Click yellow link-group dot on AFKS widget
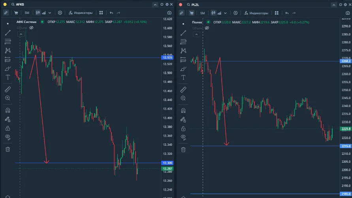352x198 pixels. [5, 4]
